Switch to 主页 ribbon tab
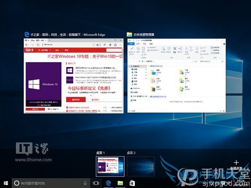The height and width of the screenshot is (188, 251). (138, 43)
